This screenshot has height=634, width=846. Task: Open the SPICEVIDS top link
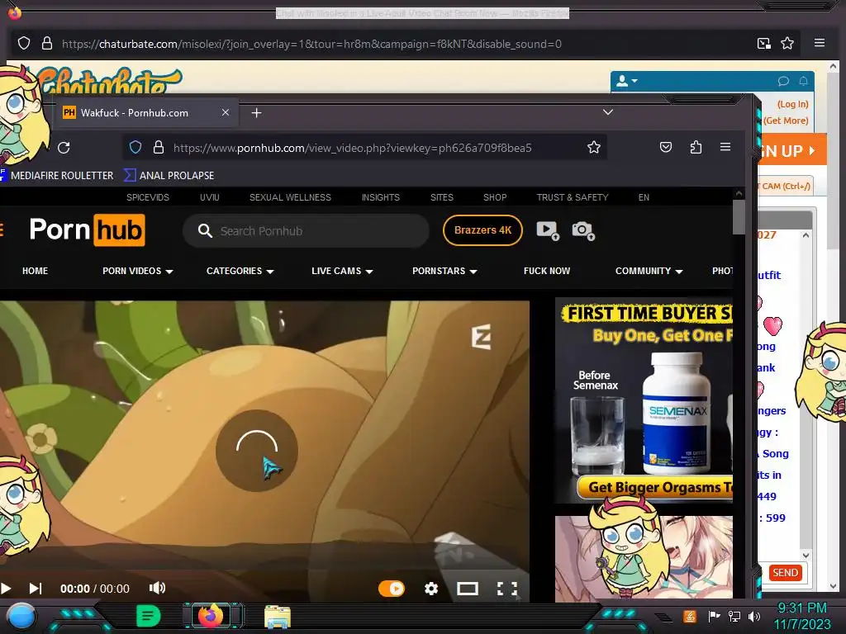click(148, 197)
